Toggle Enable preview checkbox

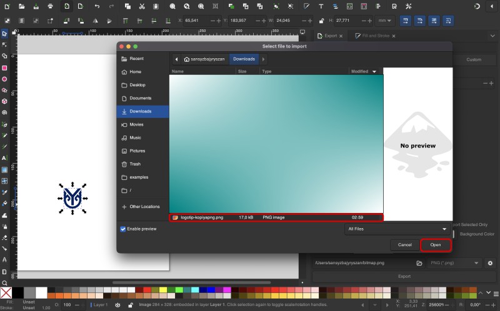click(x=122, y=229)
